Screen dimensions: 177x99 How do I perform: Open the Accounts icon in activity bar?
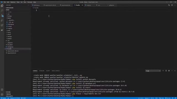tap(2, 90)
